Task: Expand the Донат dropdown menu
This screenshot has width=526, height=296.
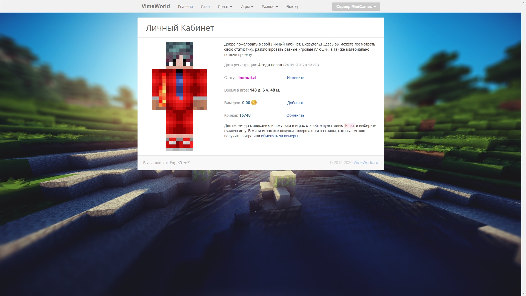Action: click(x=225, y=7)
